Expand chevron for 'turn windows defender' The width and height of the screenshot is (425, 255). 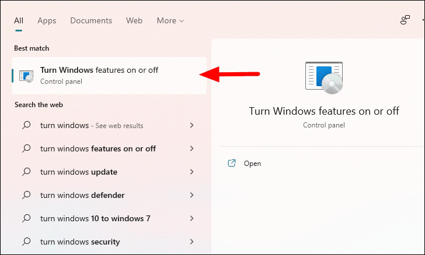click(x=192, y=195)
